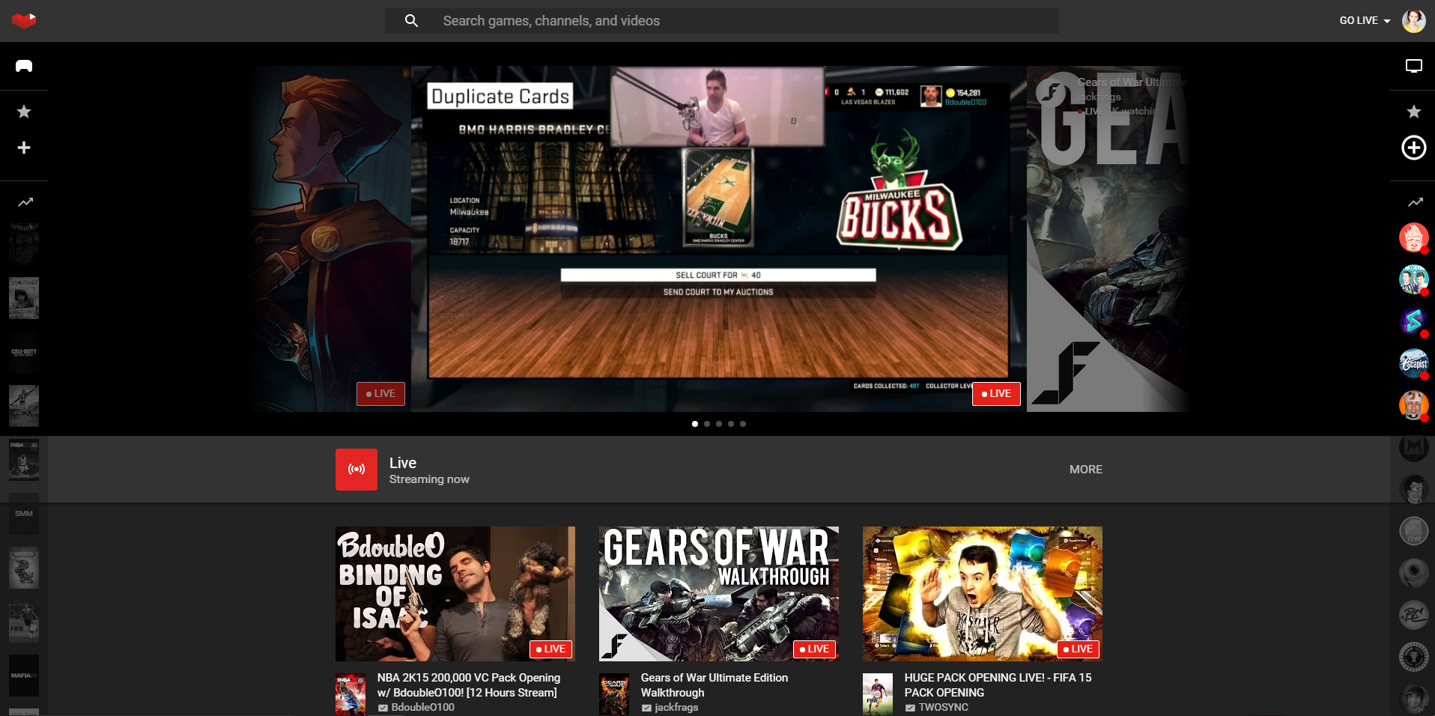Open SMM game in left sidebar

[24, 514]
